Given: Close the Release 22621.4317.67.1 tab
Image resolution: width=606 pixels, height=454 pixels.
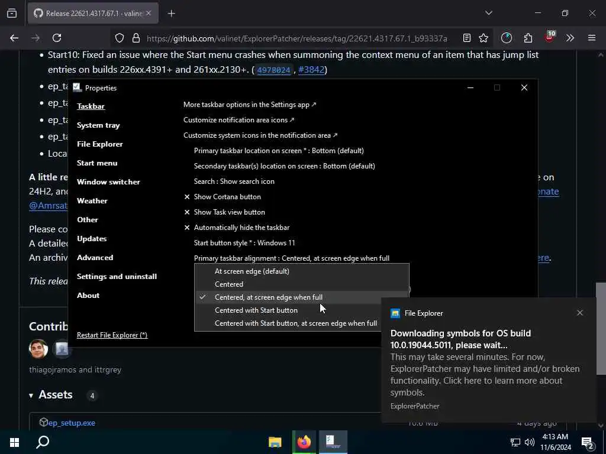Looking at the screenshot, I should pos(149,13).
